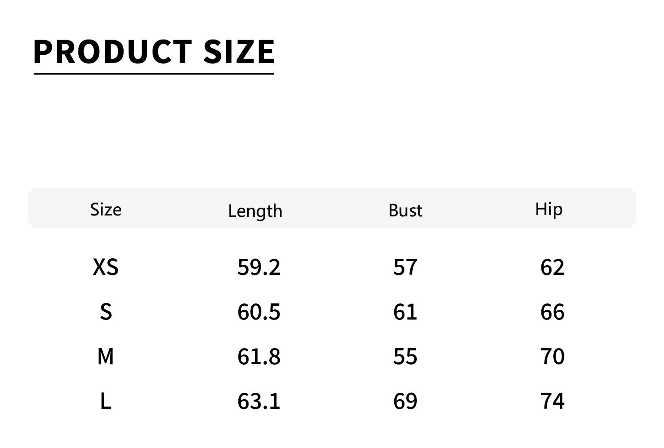Screen dimensions: 664x448
Task: Select the M hip value 70
Action: (x=552, y=356)
